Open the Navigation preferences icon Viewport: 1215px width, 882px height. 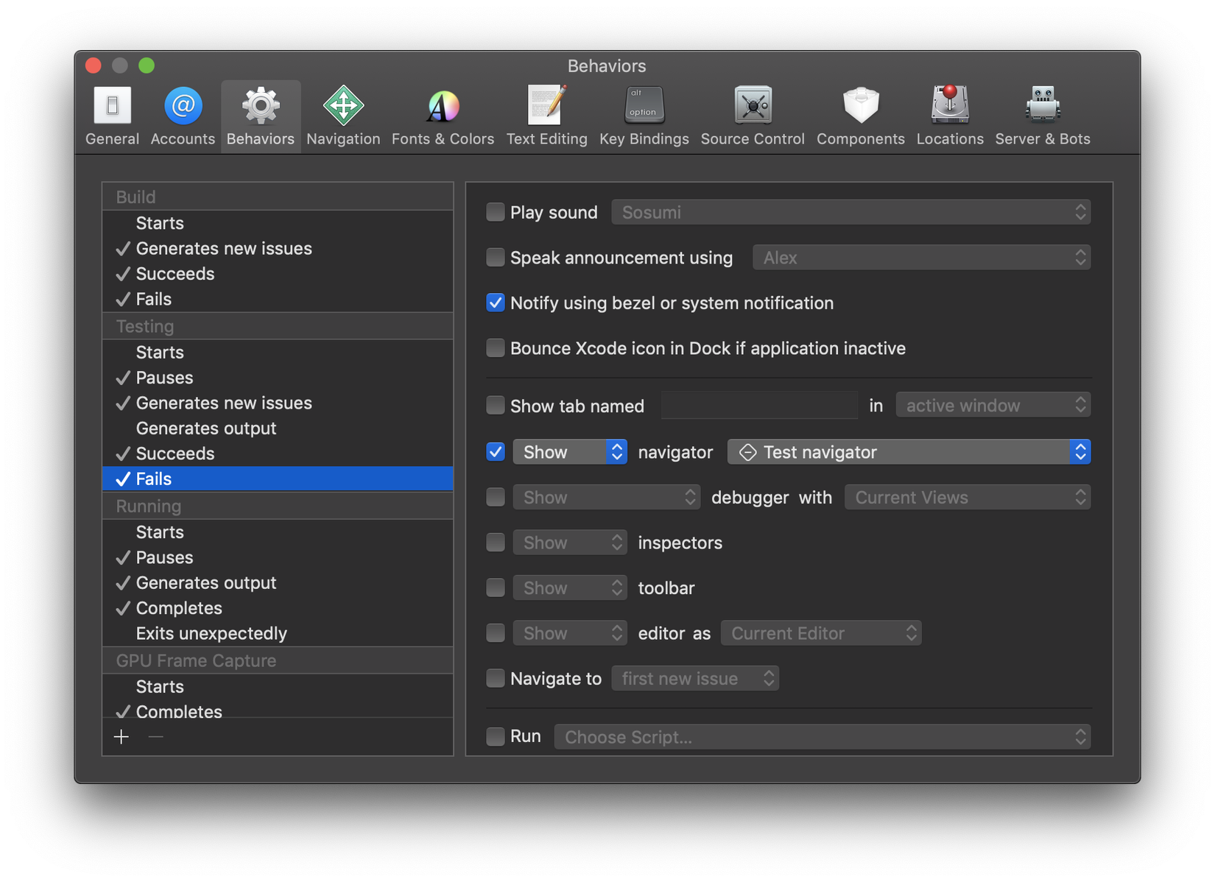[x=343, y=107]
